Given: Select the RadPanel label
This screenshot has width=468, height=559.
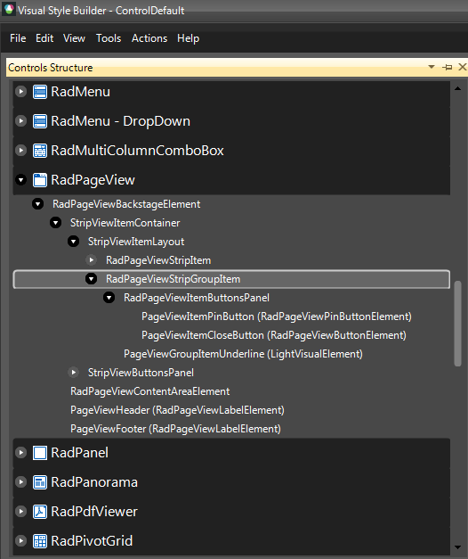Looking at the screenshot, I should click(80, 453).
